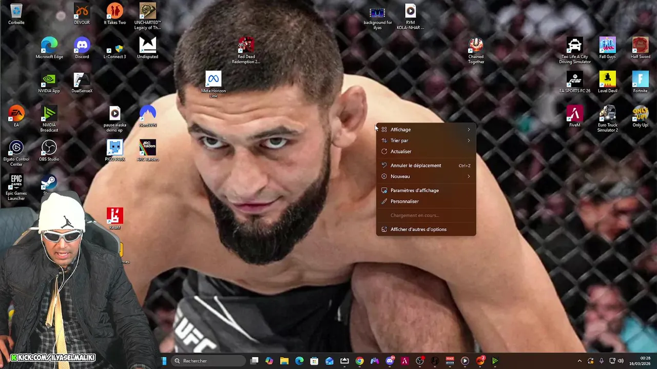Open the Meta Horizon Link shortcut
657x369 pixels.
[213, 85]
